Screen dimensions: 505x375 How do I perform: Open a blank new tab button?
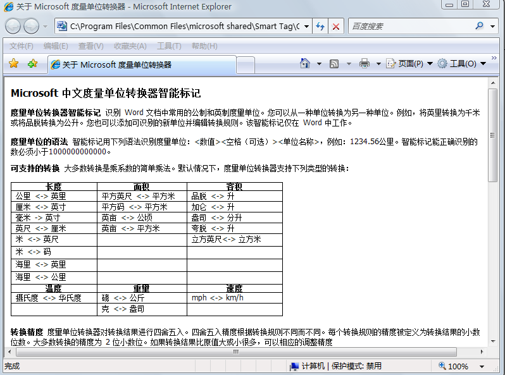pyautogui.click(x=246, y=65)
